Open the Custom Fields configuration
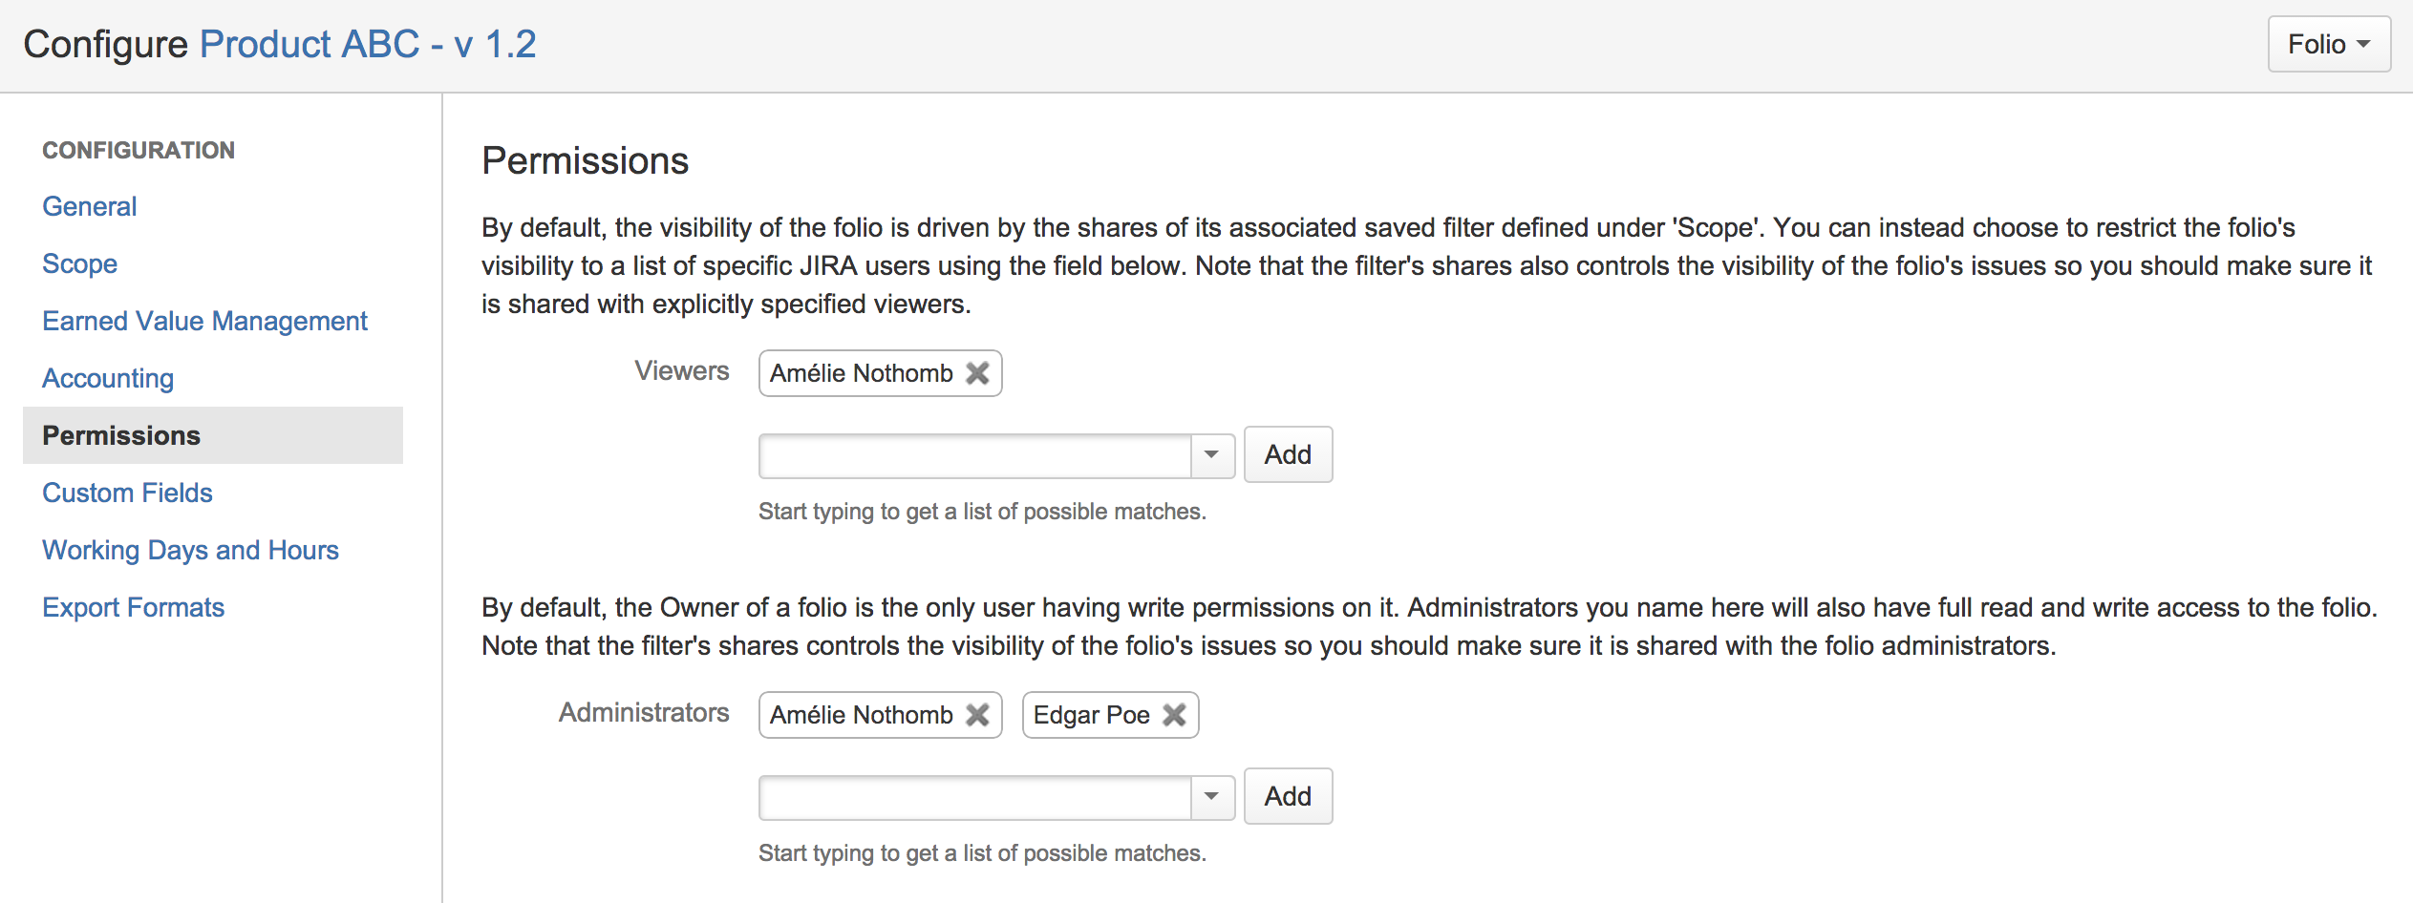Image resolution: width=2413 pixels, height=903 pixels. coord(126,493)
